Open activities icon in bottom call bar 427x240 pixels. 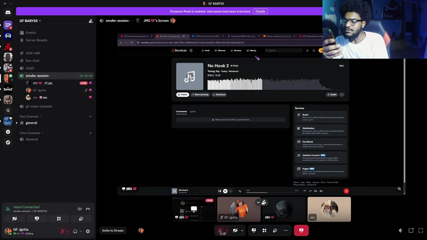coord(264,230)
